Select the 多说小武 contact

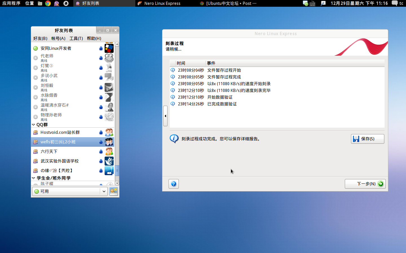click(73, 78)
